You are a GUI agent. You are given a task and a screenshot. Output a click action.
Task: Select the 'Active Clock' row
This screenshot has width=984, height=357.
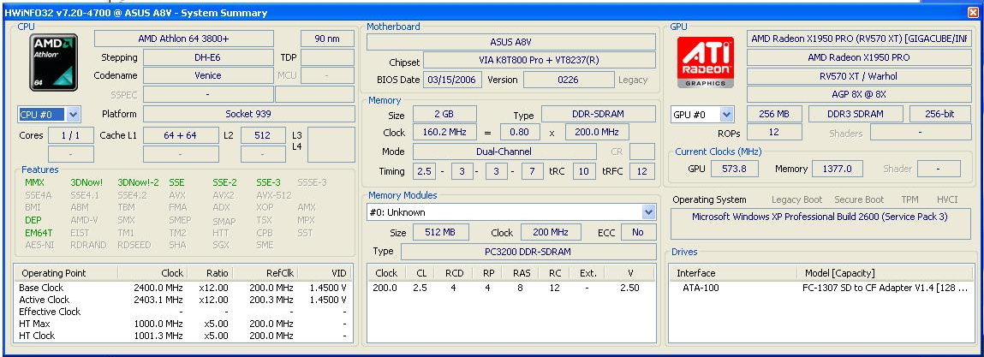(x=182, y=300)
